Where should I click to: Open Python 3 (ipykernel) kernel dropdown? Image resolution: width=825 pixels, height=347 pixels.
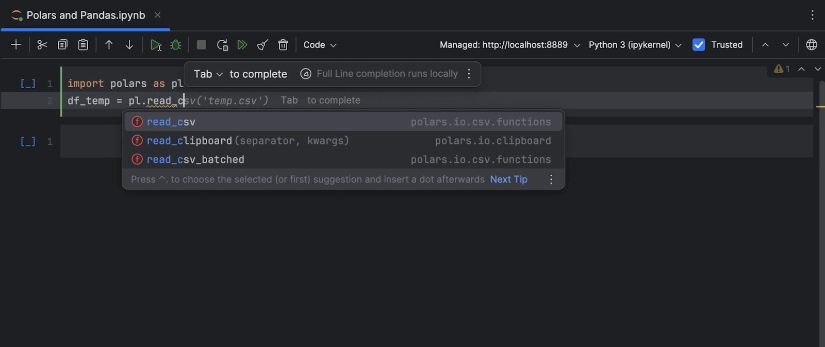[x=635, y=45]
